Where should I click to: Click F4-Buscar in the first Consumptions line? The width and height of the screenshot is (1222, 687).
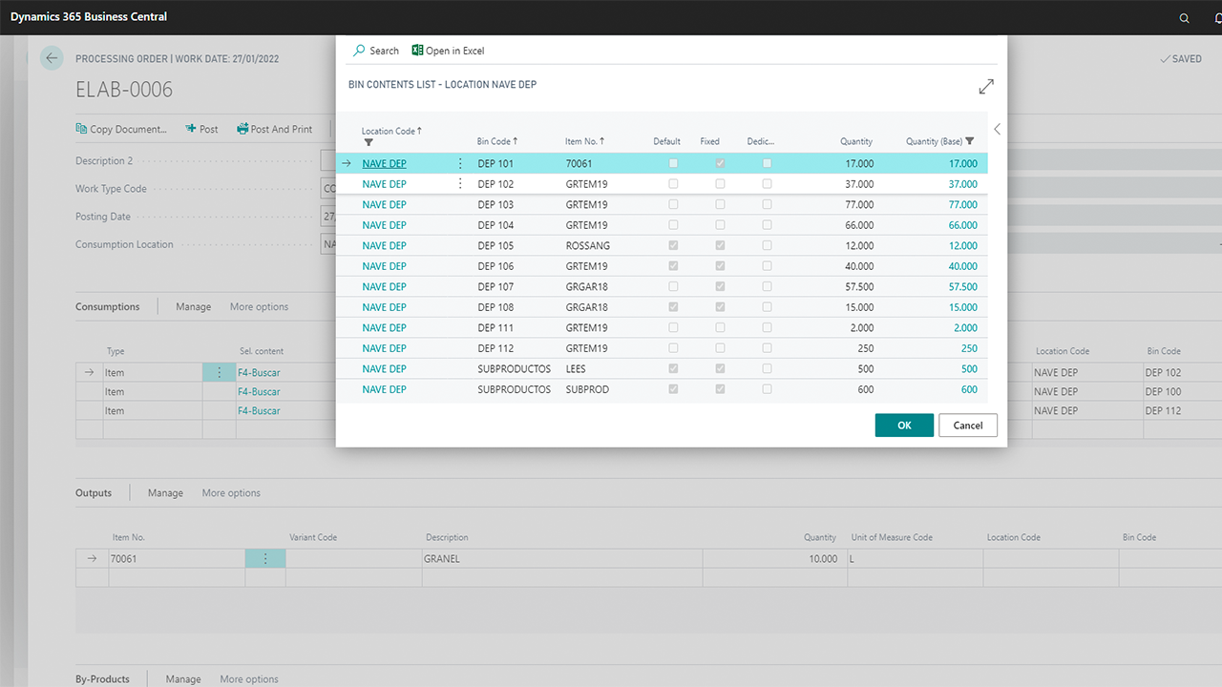tap(260, 372)
